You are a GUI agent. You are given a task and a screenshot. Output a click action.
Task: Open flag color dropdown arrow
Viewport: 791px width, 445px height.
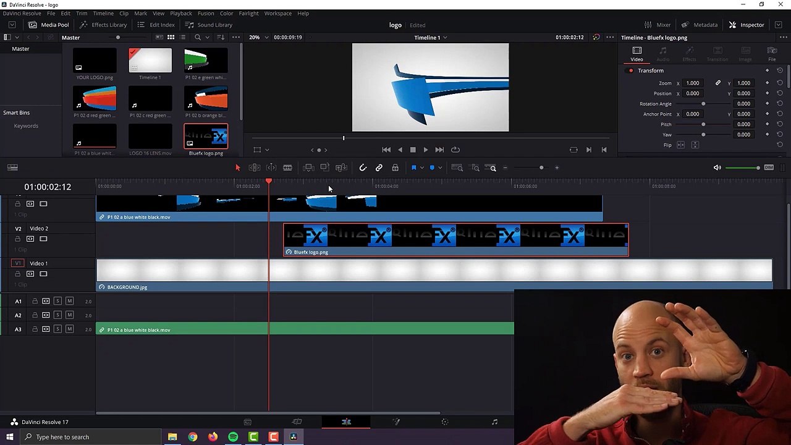(421, 168)
